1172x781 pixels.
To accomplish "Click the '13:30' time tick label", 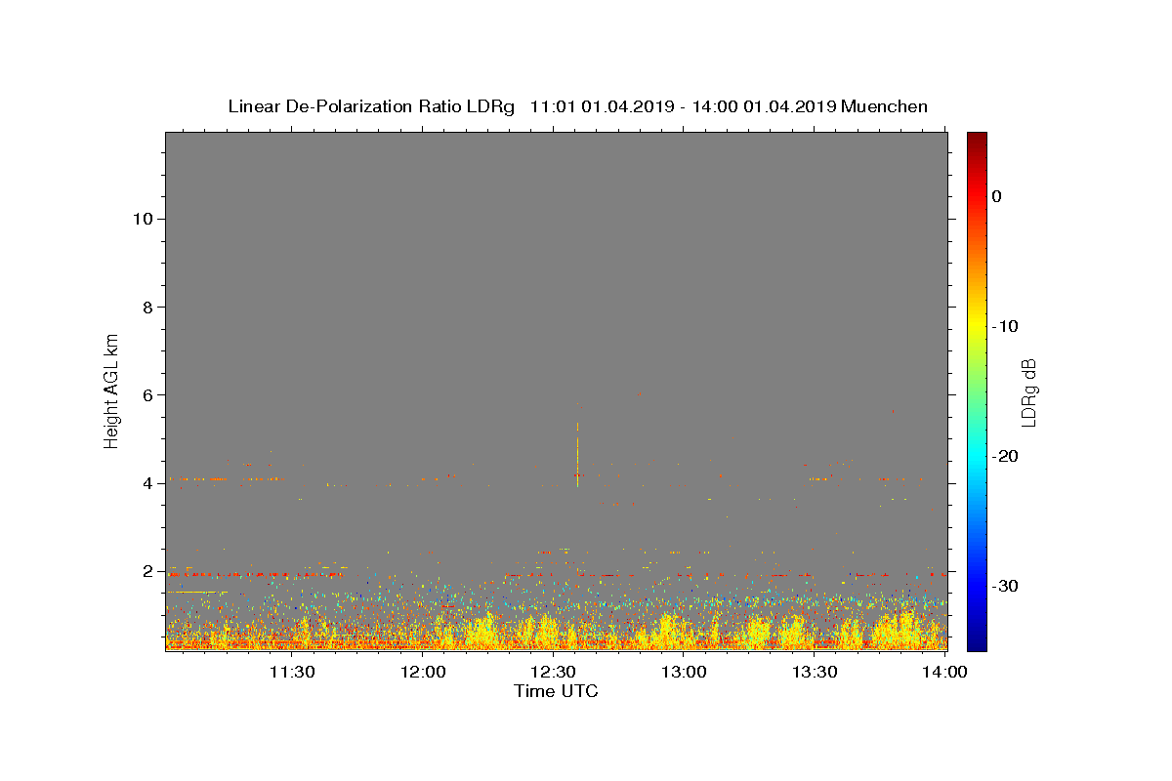I will 814,672.
